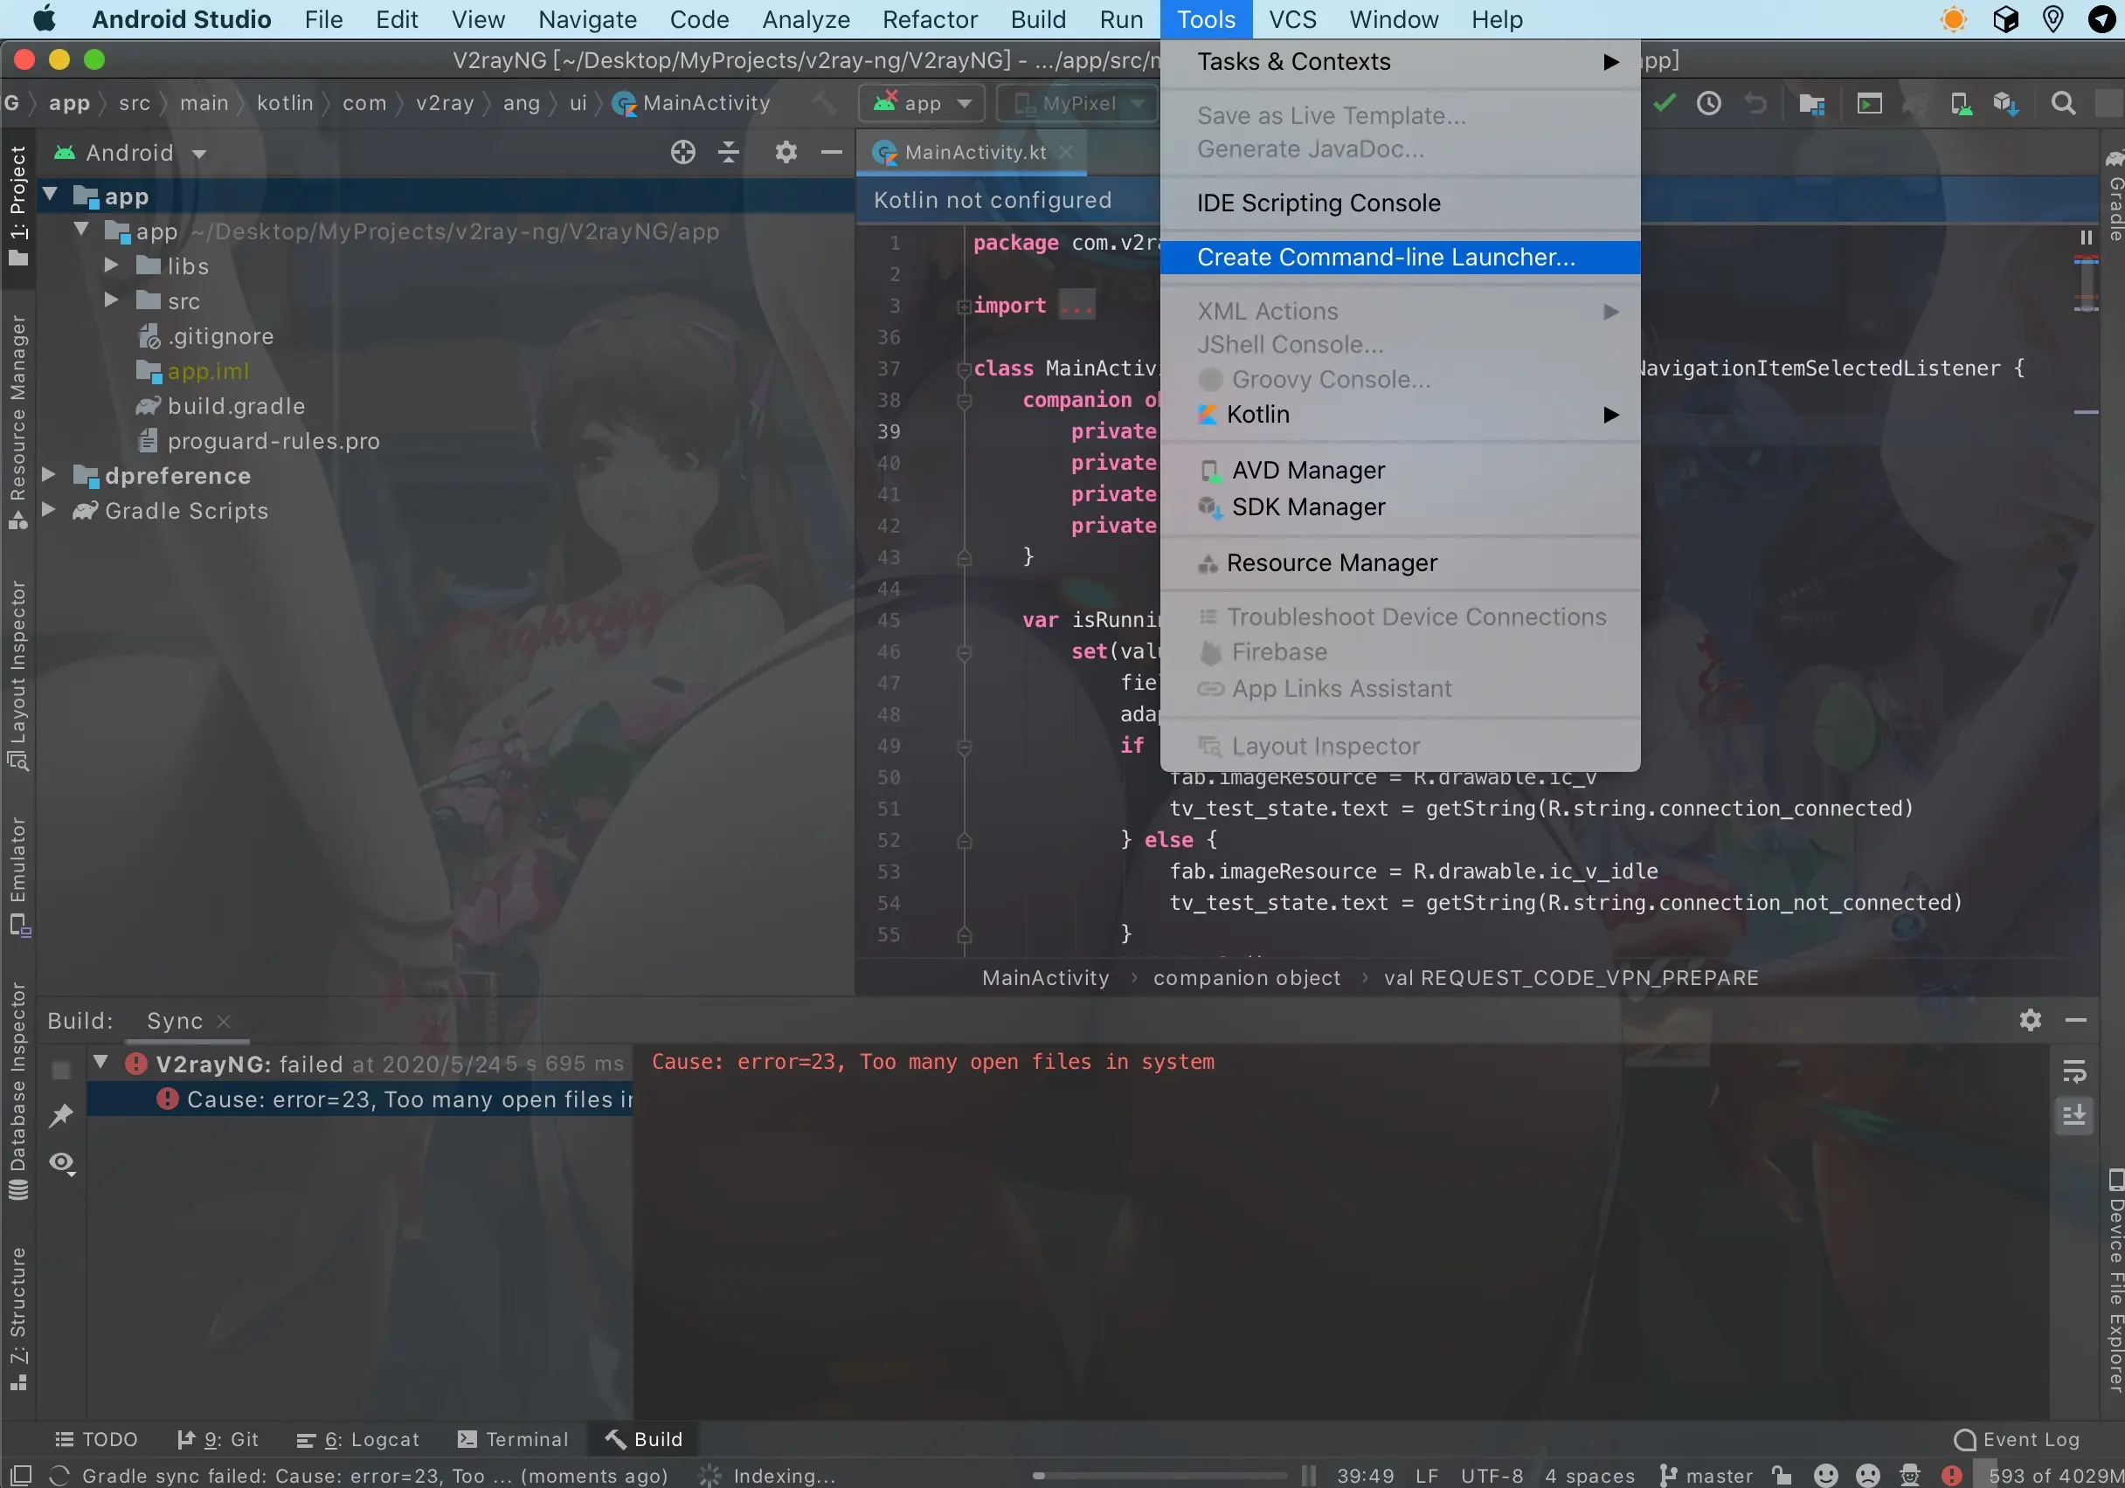
Task: Toggle the Build view eye filter
Action: [61, 1162]
